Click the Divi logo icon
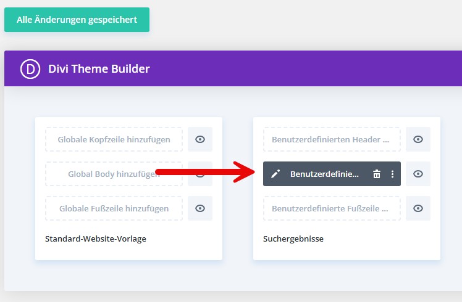 click(30, 68)
